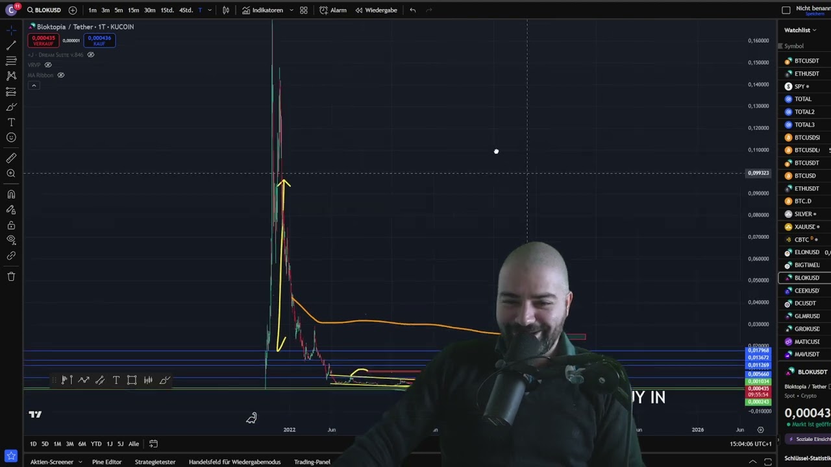Open the BLOKUSD symbol search
The image size is (831, 467).
[x=43, y=10]
